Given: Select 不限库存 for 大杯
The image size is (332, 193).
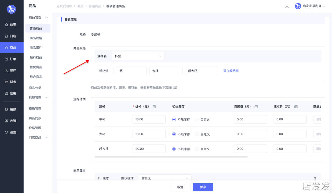Looking at the screenshot, I should pyautogui.click(x=174, y=134).
